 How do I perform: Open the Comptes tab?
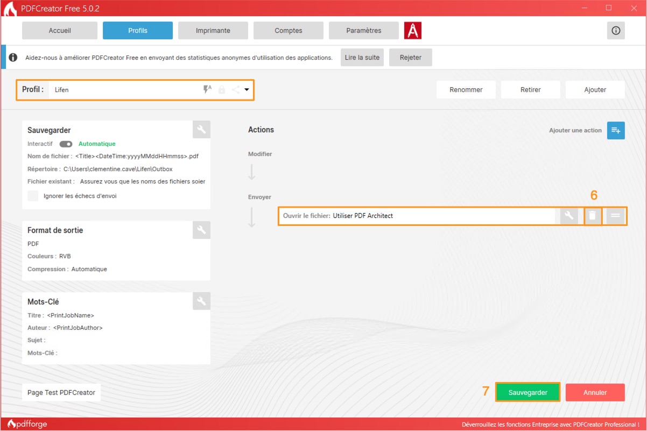[x=289, y=31]
